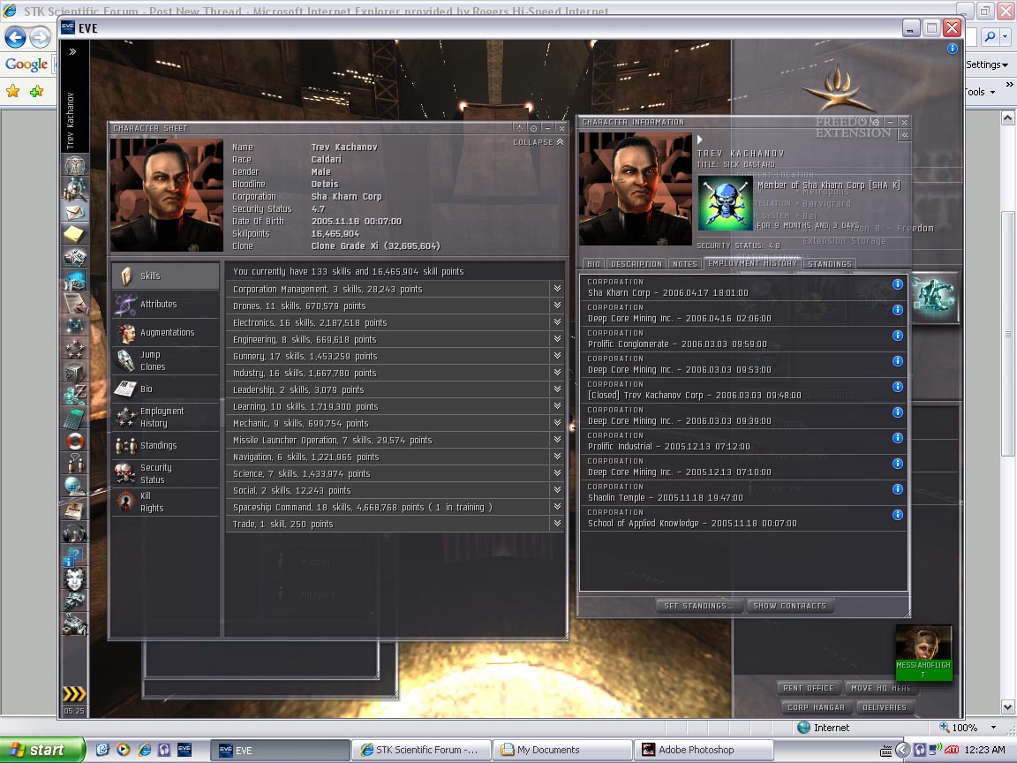Image resolution: width=1017 pixels, height=763 pixels.
Task: Open the Skills section
Action: [165, 276]
